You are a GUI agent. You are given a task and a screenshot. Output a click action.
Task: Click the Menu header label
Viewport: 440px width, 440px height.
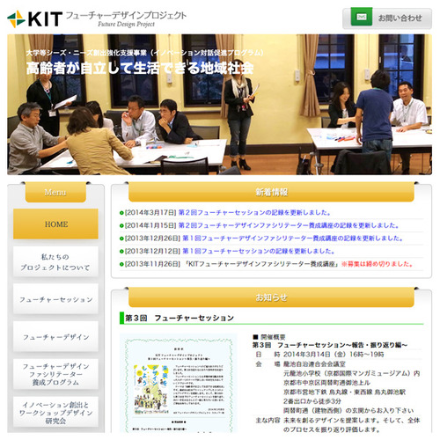coord(55,192)
